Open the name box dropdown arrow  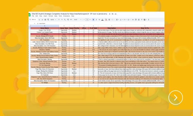34,23
